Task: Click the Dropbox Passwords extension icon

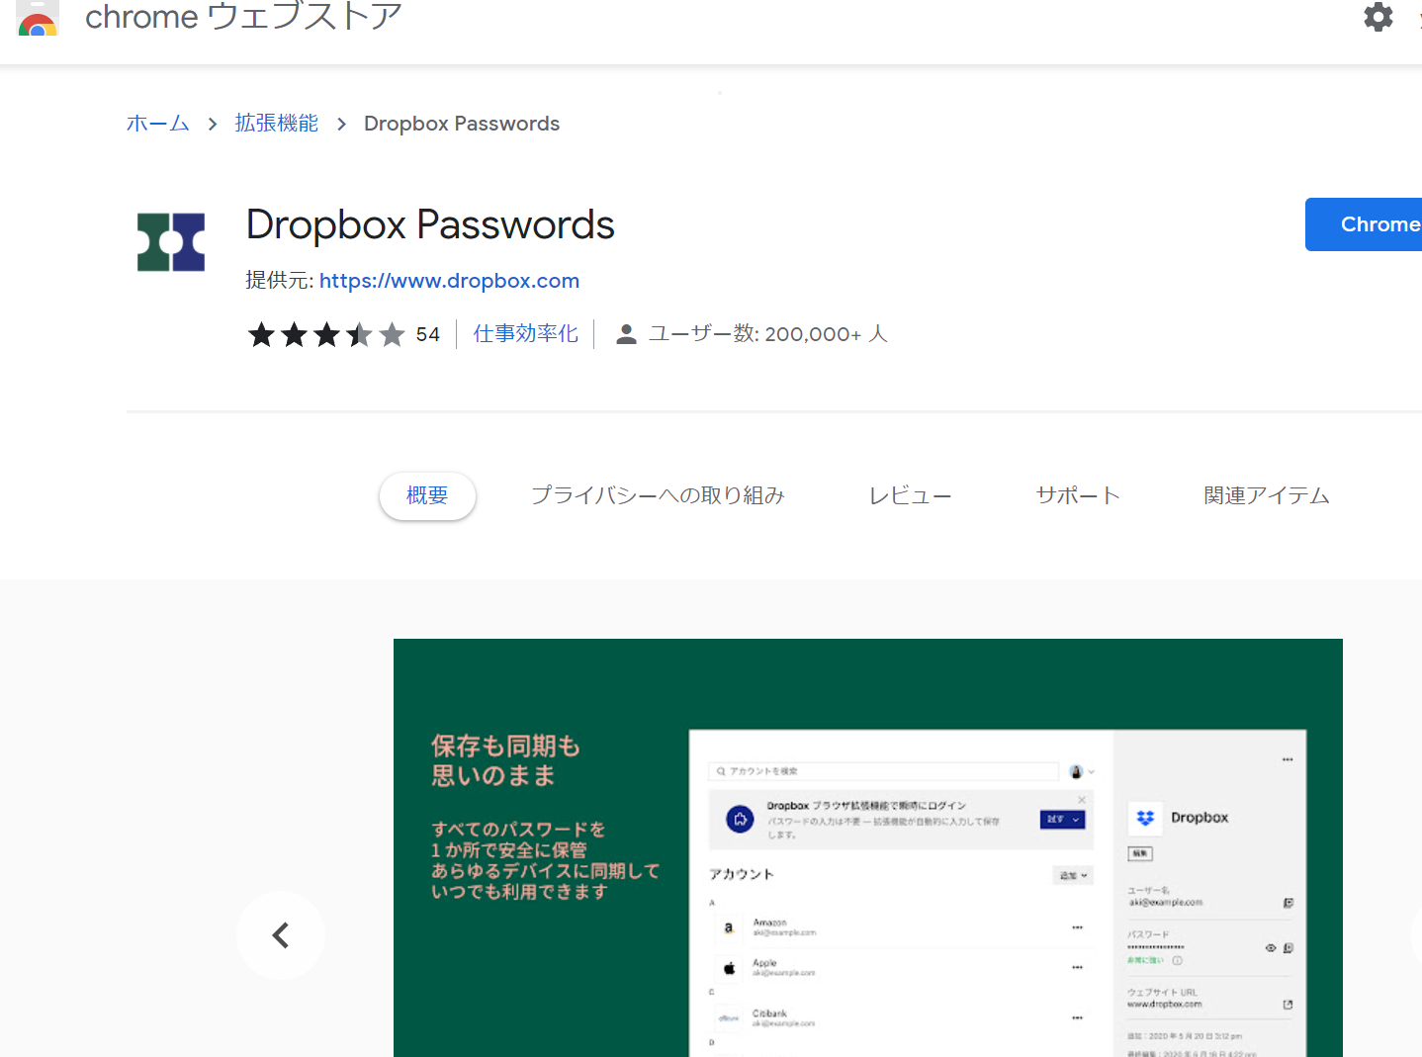Action: click(x=171, y=242)
